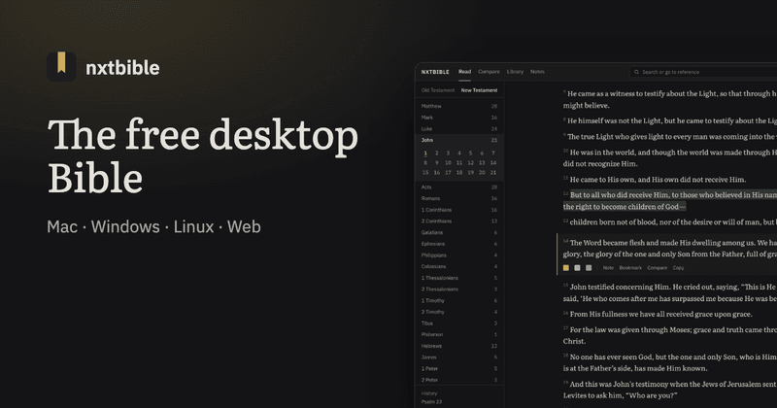Open the Library tab
Viewport: 777px width, 408px height.
click(515, 72)
